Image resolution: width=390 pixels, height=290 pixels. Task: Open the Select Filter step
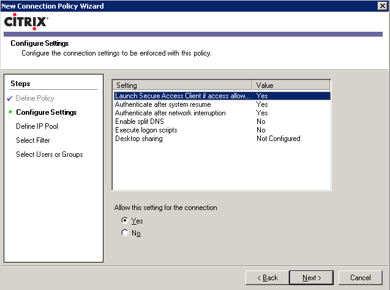(33, 140)
